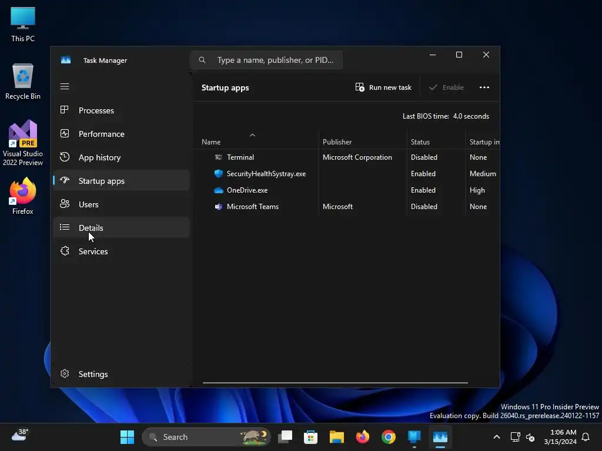This screenshot has width=602, height=451.
Task: Click the Terminal app icon
Action: (x=219, y=157)
